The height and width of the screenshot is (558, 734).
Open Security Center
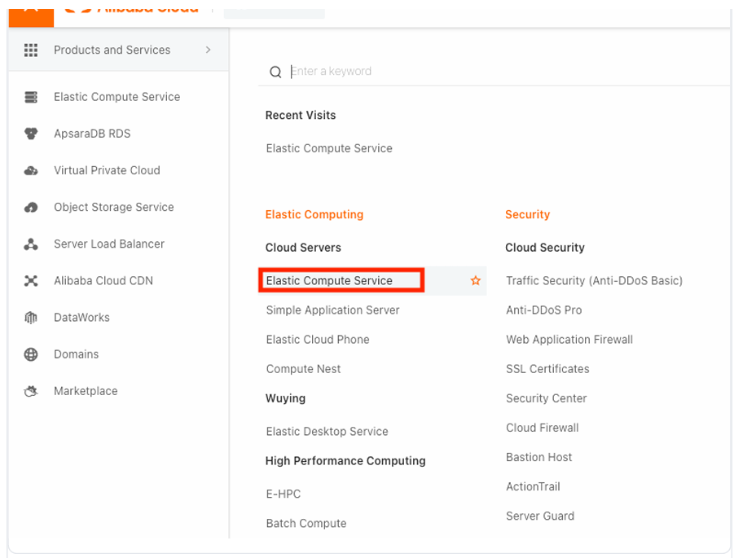tap(547, 399)
